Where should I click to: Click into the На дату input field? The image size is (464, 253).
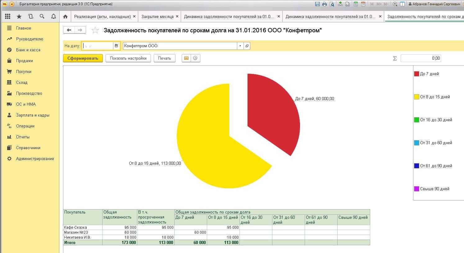pos(98,46)
